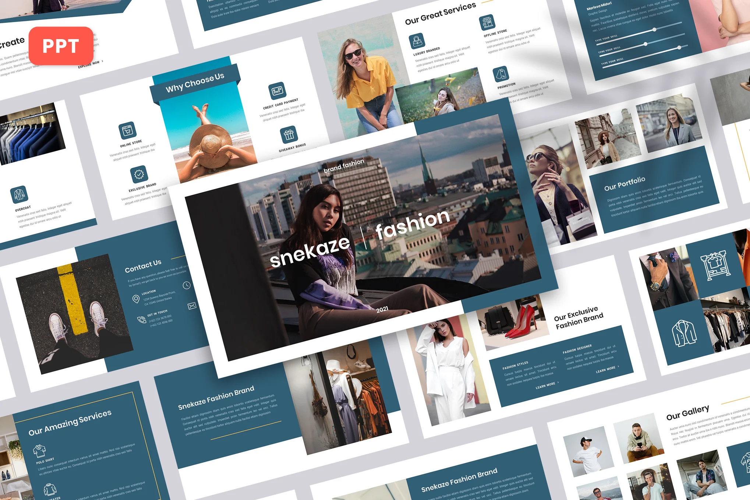Select the Online Store browser icon
750x500 pixels.
tap(127, 131)
